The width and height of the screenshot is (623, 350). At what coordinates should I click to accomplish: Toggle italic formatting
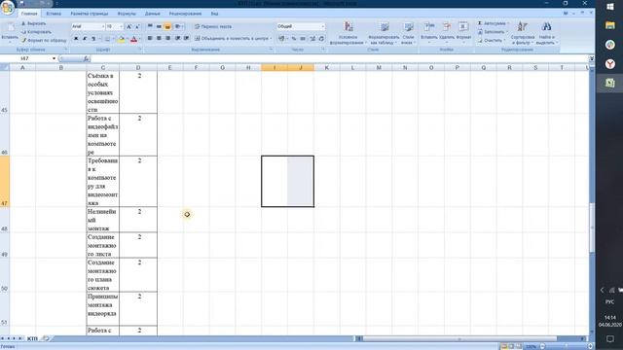85,39
